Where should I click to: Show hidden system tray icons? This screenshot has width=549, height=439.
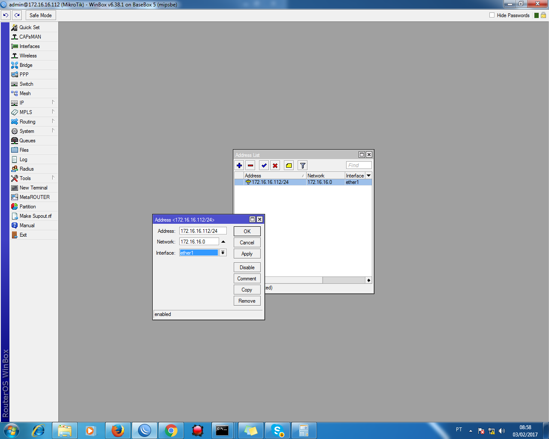click(x=471, y=431)
